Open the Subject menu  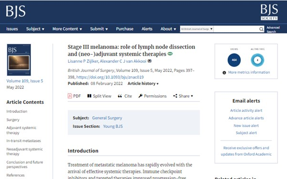35,29
